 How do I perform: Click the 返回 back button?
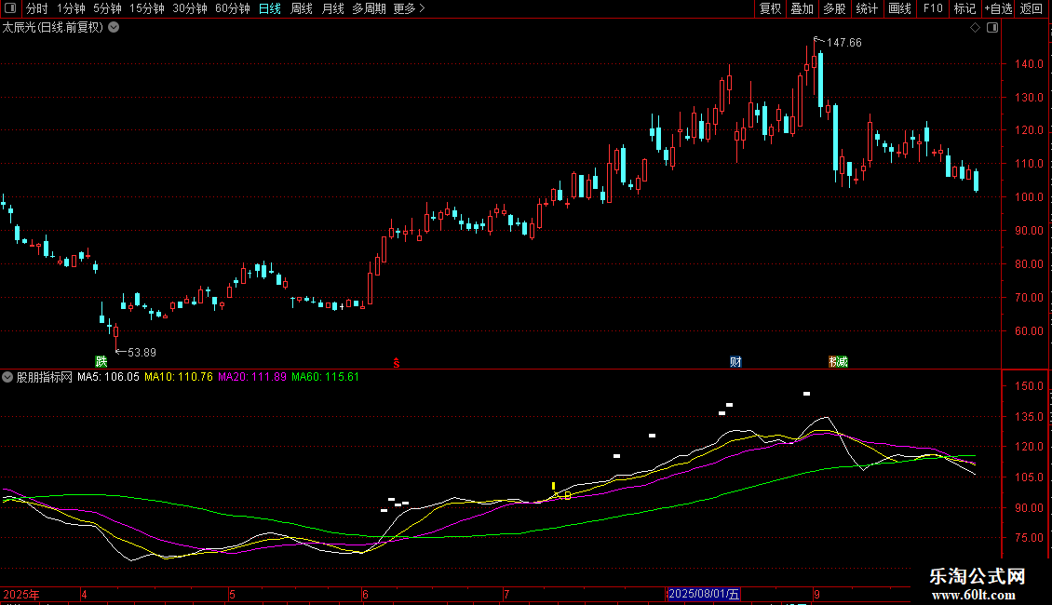[x=1032, y=8]
